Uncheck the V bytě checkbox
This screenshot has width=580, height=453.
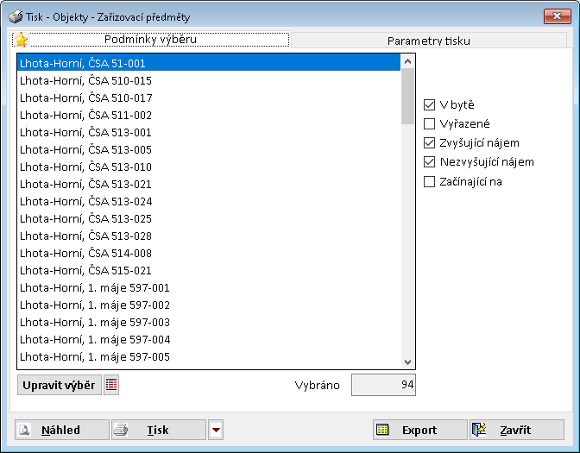click(430, 105)
